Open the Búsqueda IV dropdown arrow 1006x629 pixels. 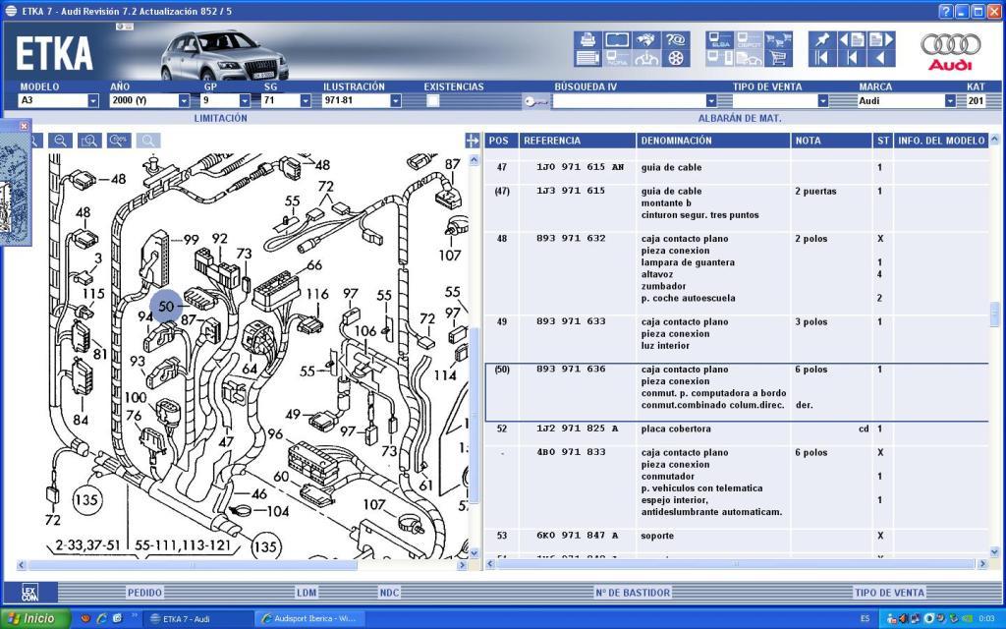[x=711, y=101]
